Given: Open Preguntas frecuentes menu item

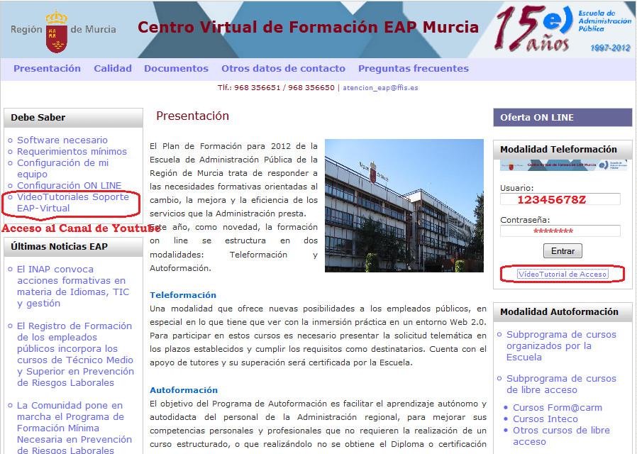Looking at the screenshot, I should point(413,69).
